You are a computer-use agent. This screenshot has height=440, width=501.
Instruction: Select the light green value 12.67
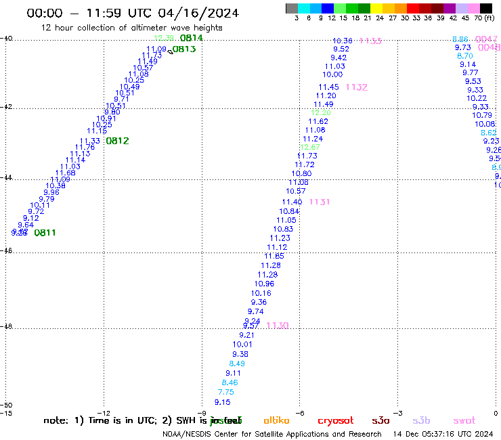(x=310, y=147)
